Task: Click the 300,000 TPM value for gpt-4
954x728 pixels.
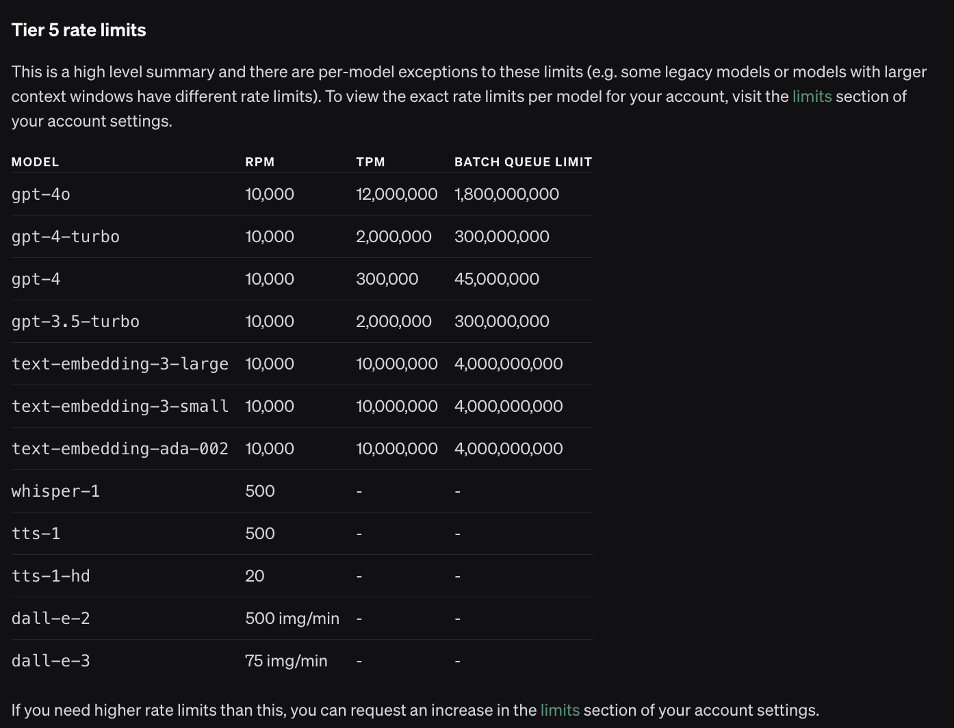Action: (387, 279)
